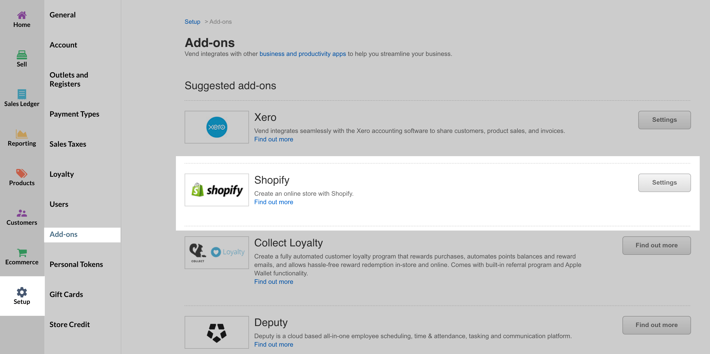The width and height of the screenshot is (710, 354).
Task: Go to Personal Tokens section
Action: (76, 264)
